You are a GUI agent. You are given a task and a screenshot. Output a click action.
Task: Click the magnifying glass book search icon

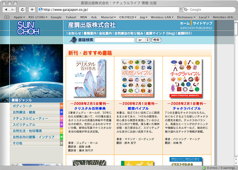[73, 40]
